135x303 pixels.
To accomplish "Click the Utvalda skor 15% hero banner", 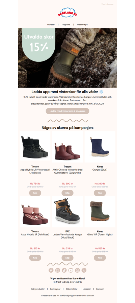I will click(x=67, y=58).
